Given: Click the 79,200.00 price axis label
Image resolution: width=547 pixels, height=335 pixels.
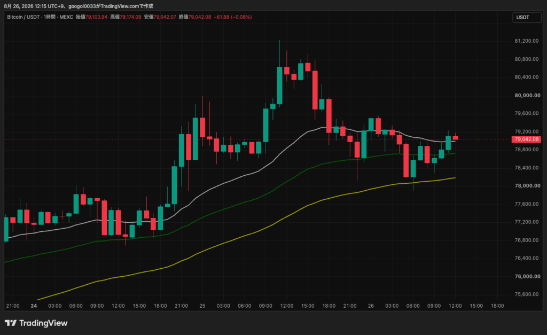Looking at the screenshot, I should coord(526,131).
